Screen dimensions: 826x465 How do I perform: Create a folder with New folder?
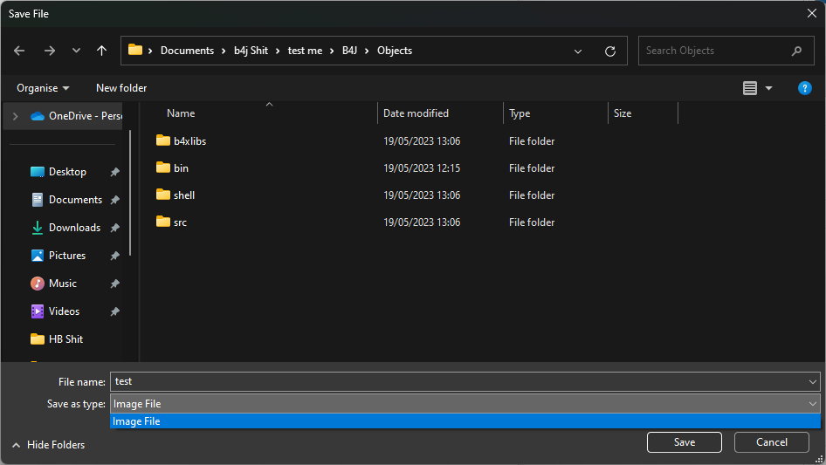coord(121,88)
